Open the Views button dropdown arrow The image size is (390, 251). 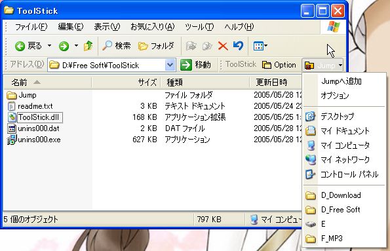tap(265, 45)
